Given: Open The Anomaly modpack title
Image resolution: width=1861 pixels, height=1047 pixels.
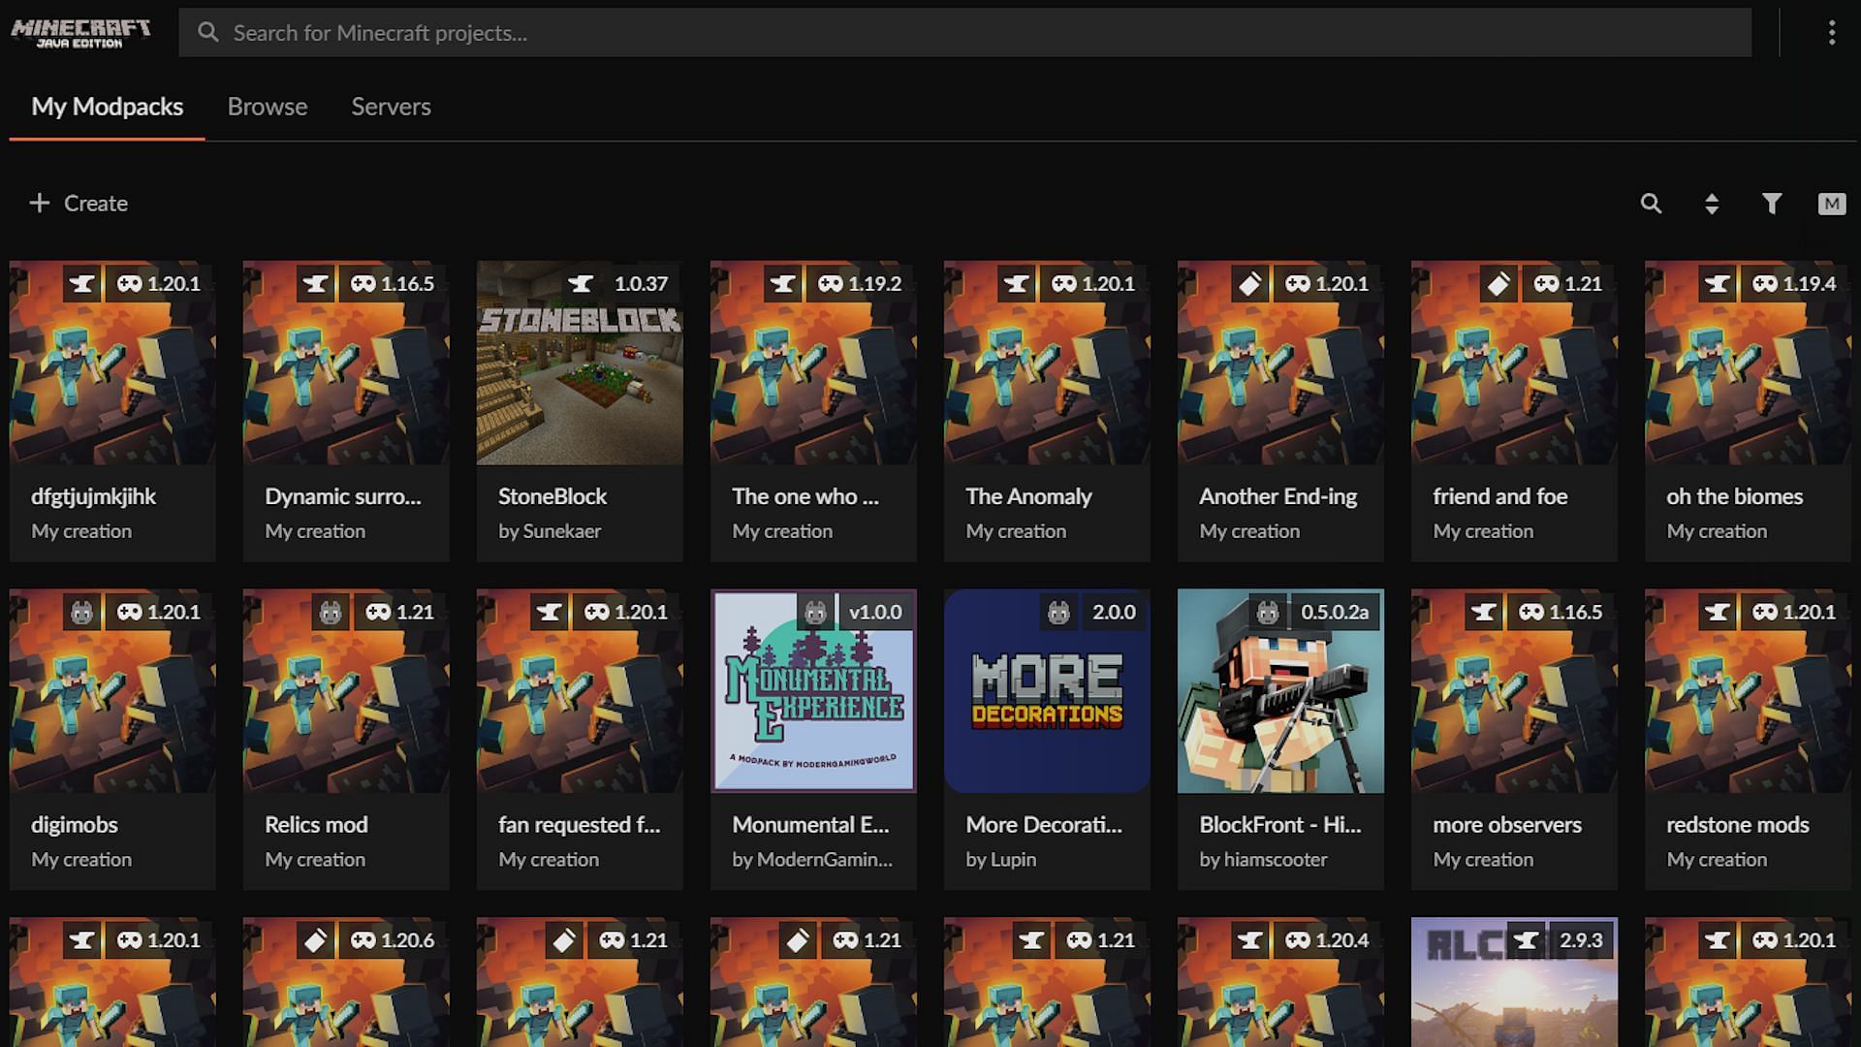Looking at the screenshot, I should (1028, 496).
